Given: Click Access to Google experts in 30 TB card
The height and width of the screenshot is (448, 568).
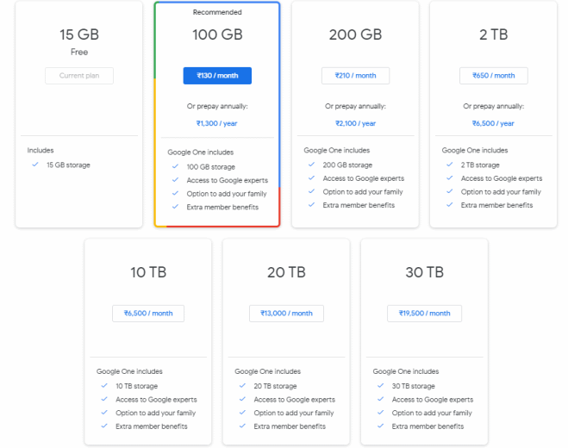Looking at the screenshot, I should pos(433,400).
